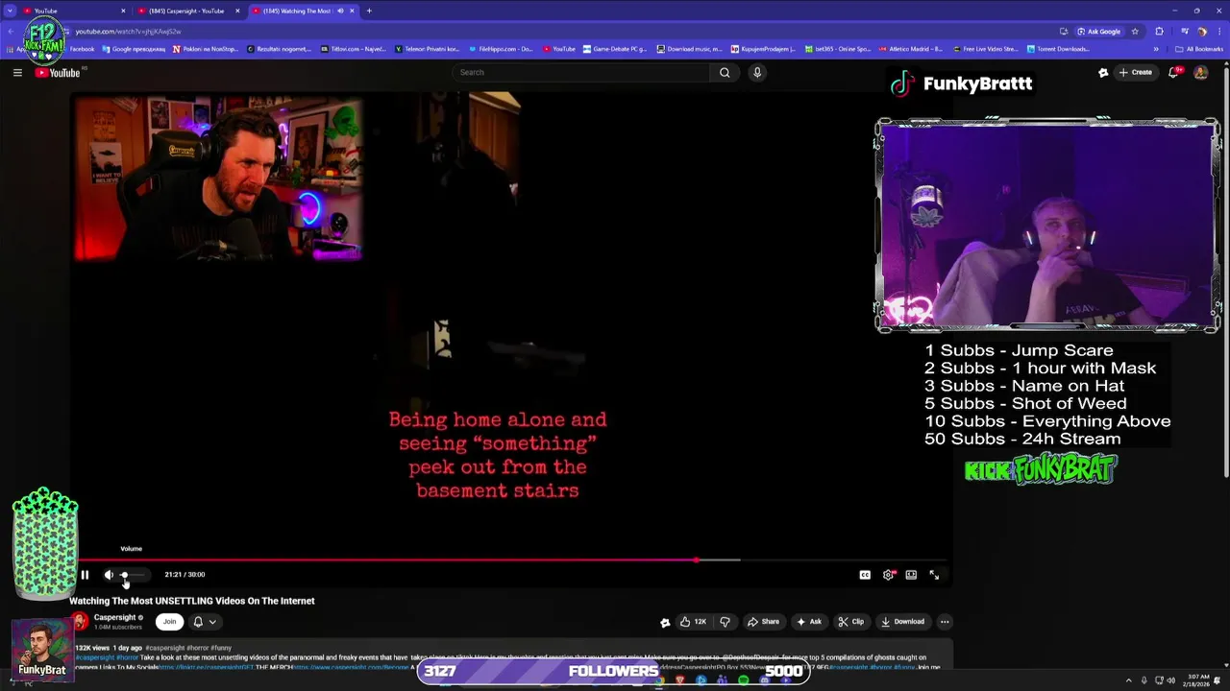Focus the YouTube search field
This screenshot has height=691, width=1230.
click(581, 72)
